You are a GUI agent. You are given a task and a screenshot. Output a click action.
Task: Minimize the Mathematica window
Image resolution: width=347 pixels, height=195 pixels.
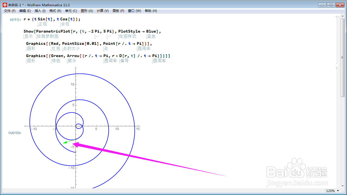(x=322, y=5)
